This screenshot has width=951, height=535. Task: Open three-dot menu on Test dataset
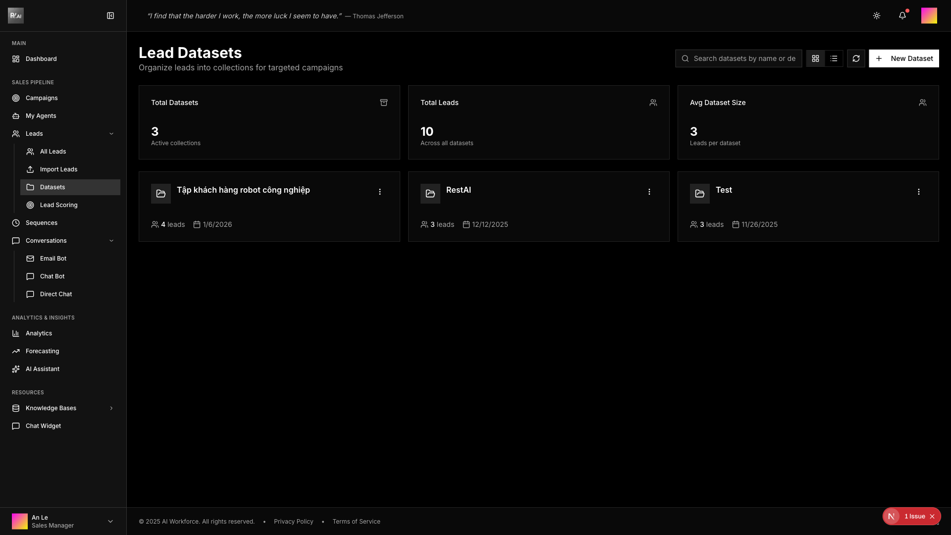[x=918, y=192]
